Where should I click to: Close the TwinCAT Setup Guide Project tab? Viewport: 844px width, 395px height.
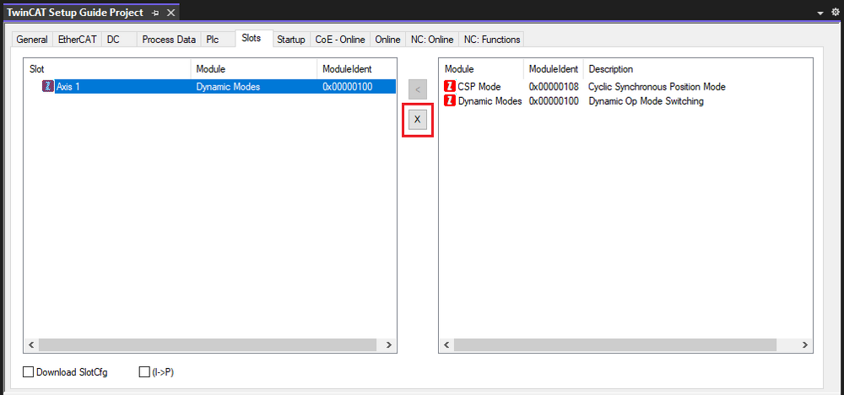(x=170, y=13)
